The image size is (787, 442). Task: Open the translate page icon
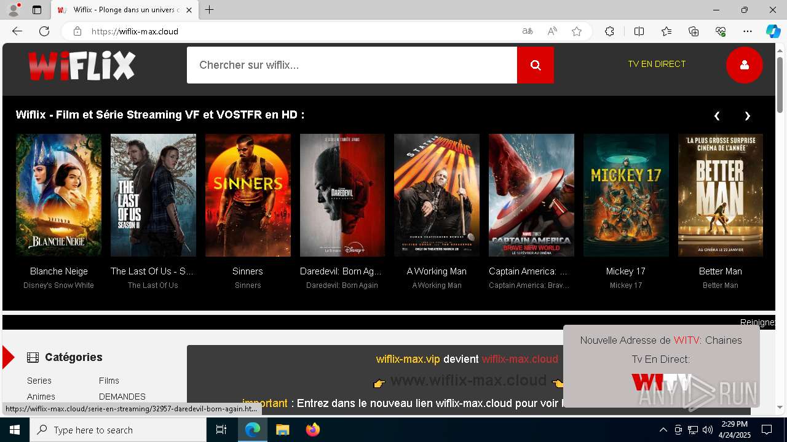528,31
